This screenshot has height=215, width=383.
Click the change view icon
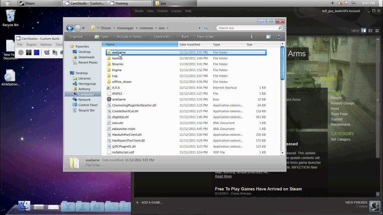[x=251, y=37]
